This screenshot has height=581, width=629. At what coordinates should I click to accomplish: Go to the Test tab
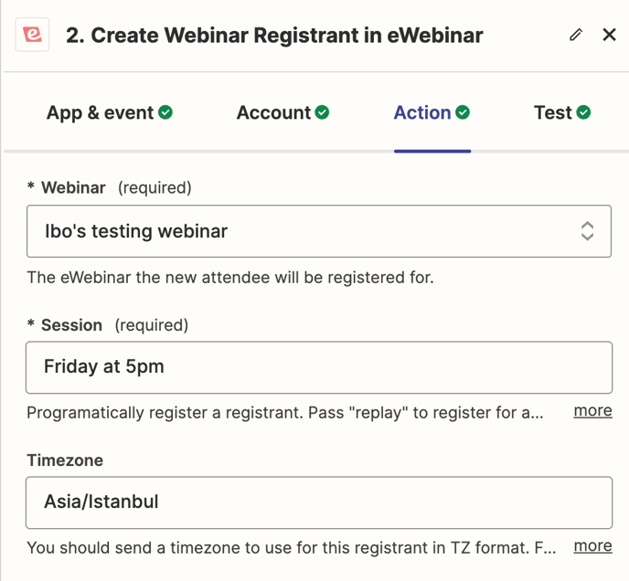552,112
